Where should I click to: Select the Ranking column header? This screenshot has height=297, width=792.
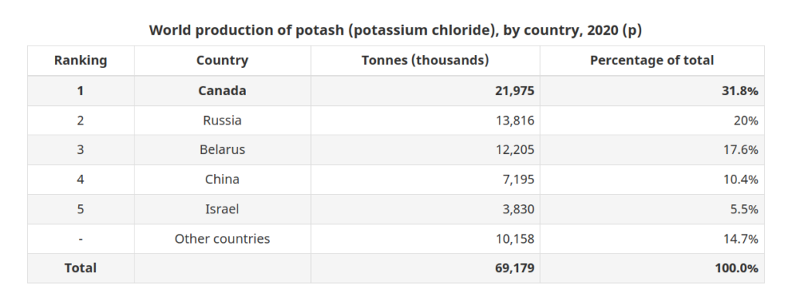pos(80,60)
